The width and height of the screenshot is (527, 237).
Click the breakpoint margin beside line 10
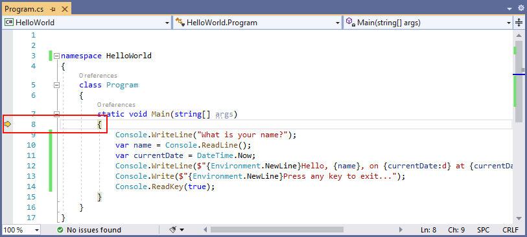coord(8,145)
